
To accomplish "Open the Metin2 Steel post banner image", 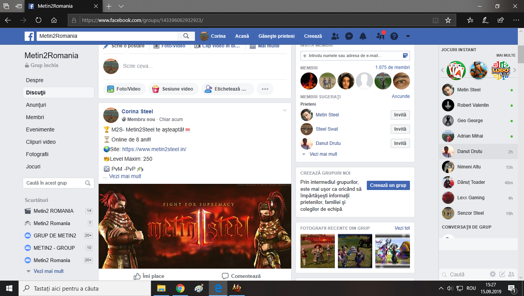I will click(195, 226).
